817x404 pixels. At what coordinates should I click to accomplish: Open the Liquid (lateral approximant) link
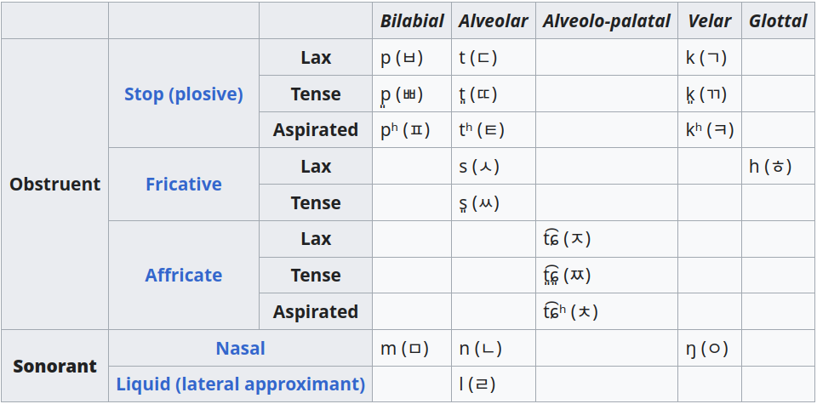coord(240,384)
